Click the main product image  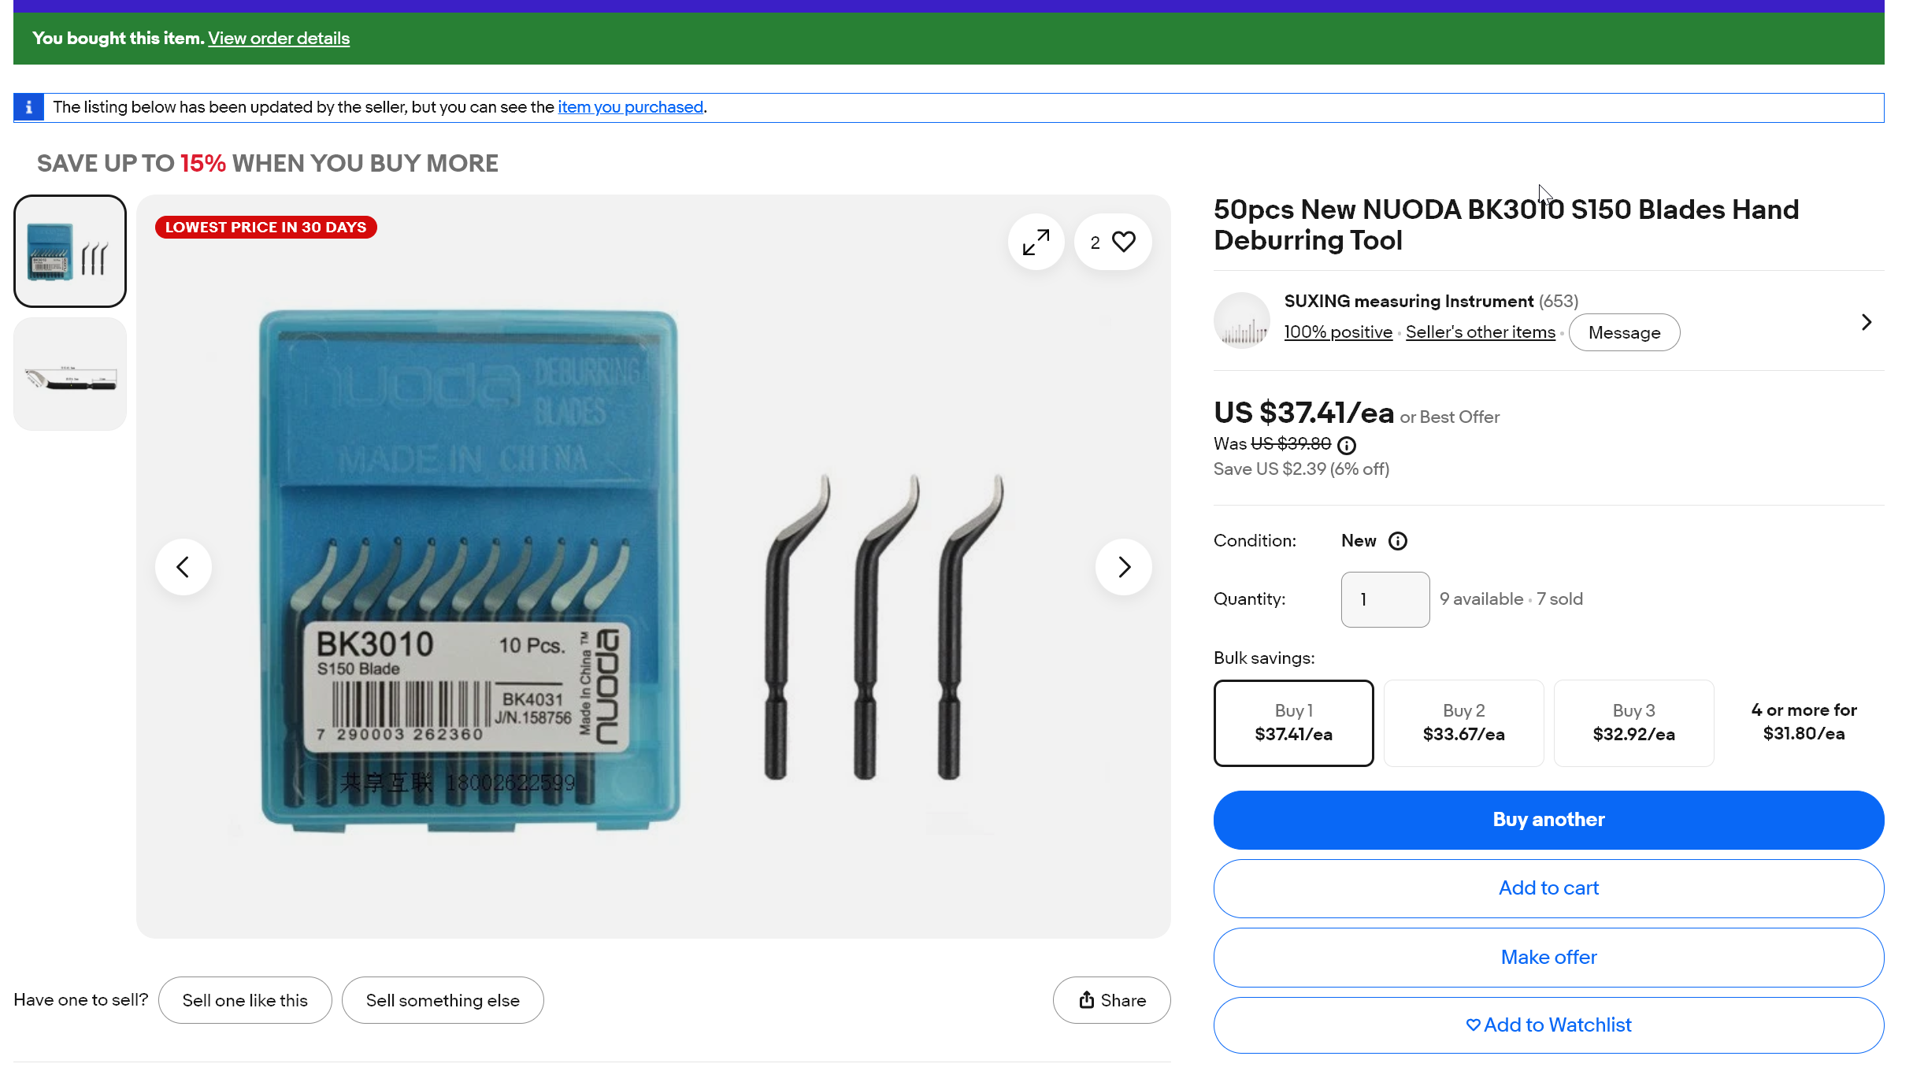654,567
